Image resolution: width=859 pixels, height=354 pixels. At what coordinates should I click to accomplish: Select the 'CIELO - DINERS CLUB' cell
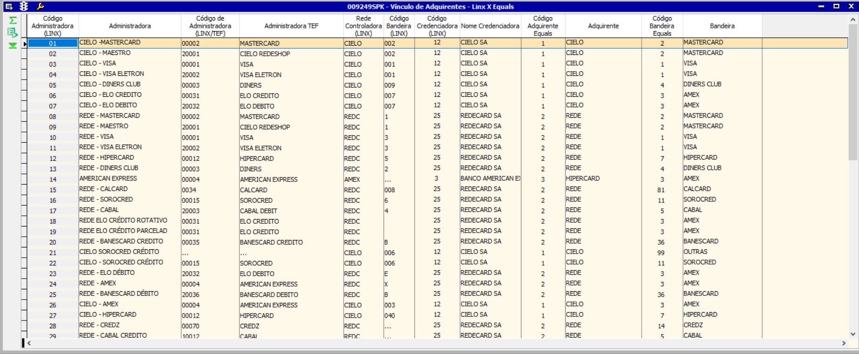[x=130, y=85]
